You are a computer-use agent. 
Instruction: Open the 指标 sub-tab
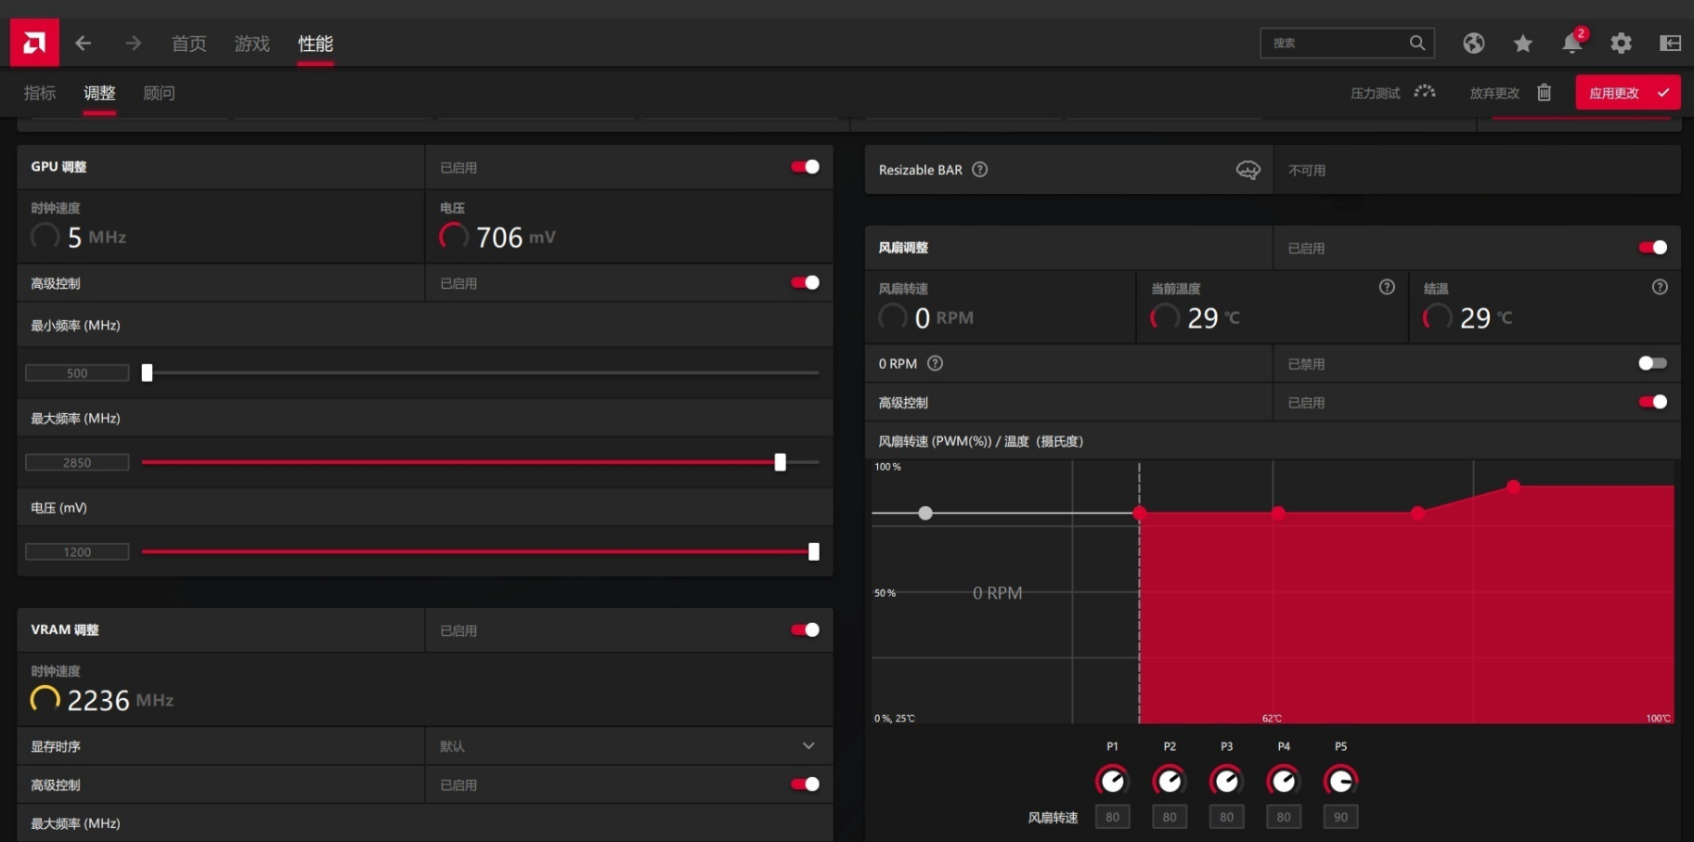(x=40, y=93)
